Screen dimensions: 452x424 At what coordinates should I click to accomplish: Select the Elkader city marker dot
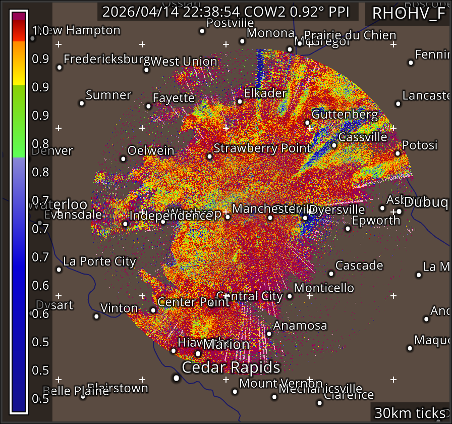coord(240,101)
